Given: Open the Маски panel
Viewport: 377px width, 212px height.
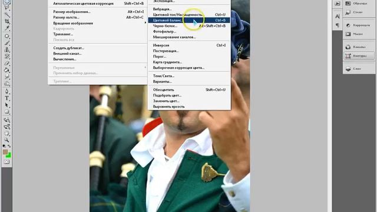Looking at the screenshot, I should coord(359,34).
